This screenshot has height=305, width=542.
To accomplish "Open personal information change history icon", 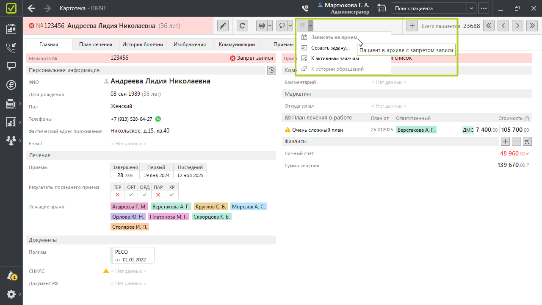I will coord(271,70).
